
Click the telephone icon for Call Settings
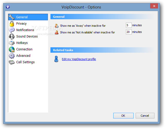(x=12, y=62)
